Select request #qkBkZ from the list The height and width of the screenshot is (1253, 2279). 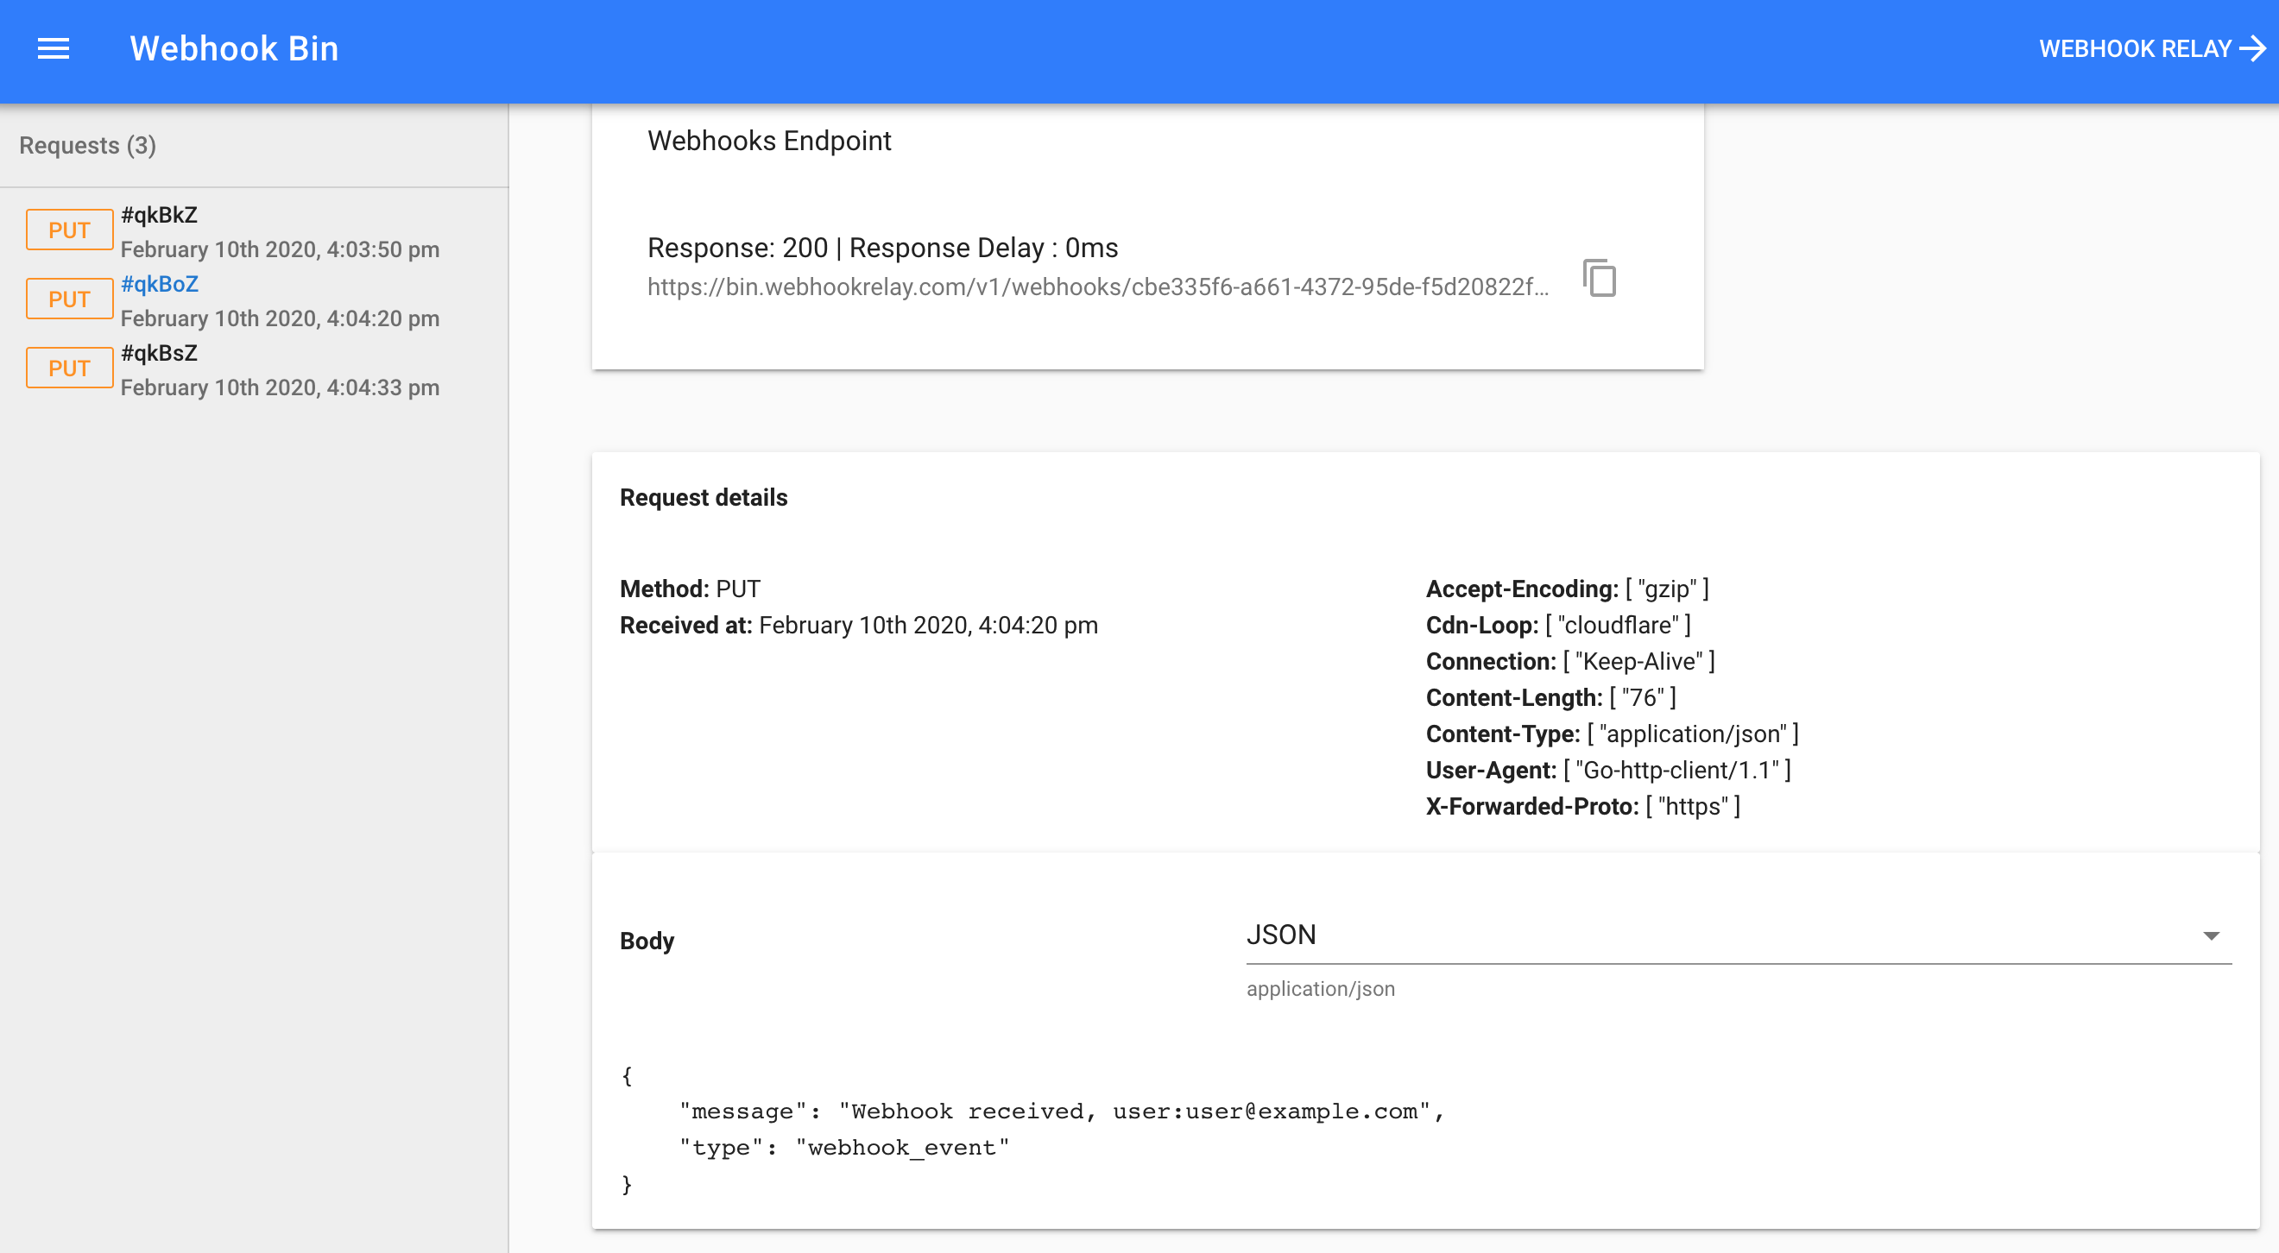pos(159,214)
